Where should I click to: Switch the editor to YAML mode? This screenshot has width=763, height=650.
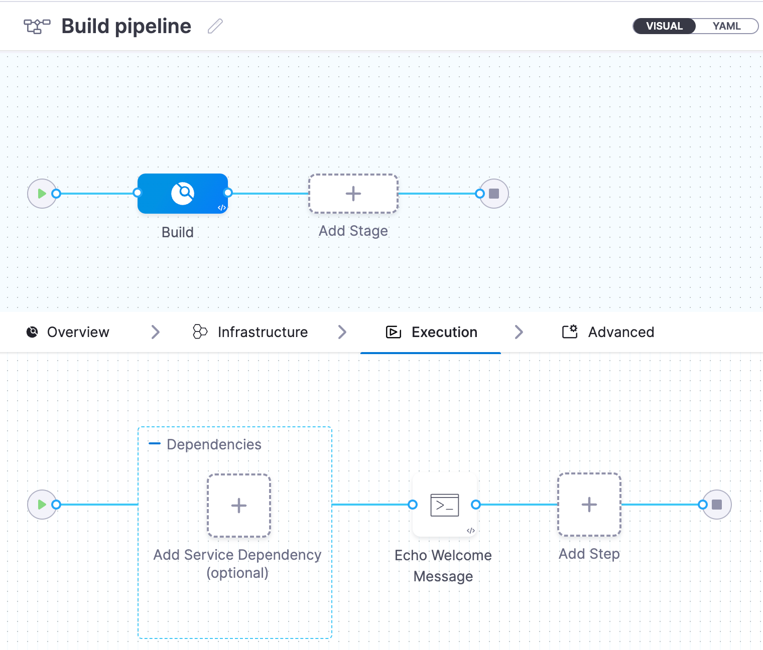coord(726,26)
